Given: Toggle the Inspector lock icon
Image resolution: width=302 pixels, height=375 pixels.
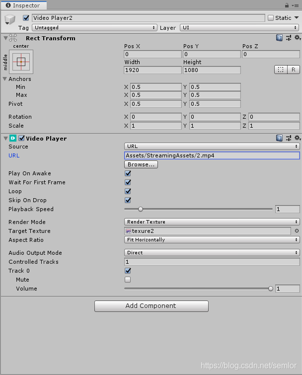Looking at the screenshot, I should click(x=287, y=5).
